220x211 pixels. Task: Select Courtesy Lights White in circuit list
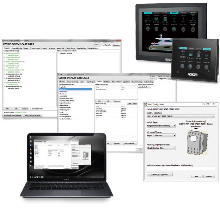(x=67, y=101)
